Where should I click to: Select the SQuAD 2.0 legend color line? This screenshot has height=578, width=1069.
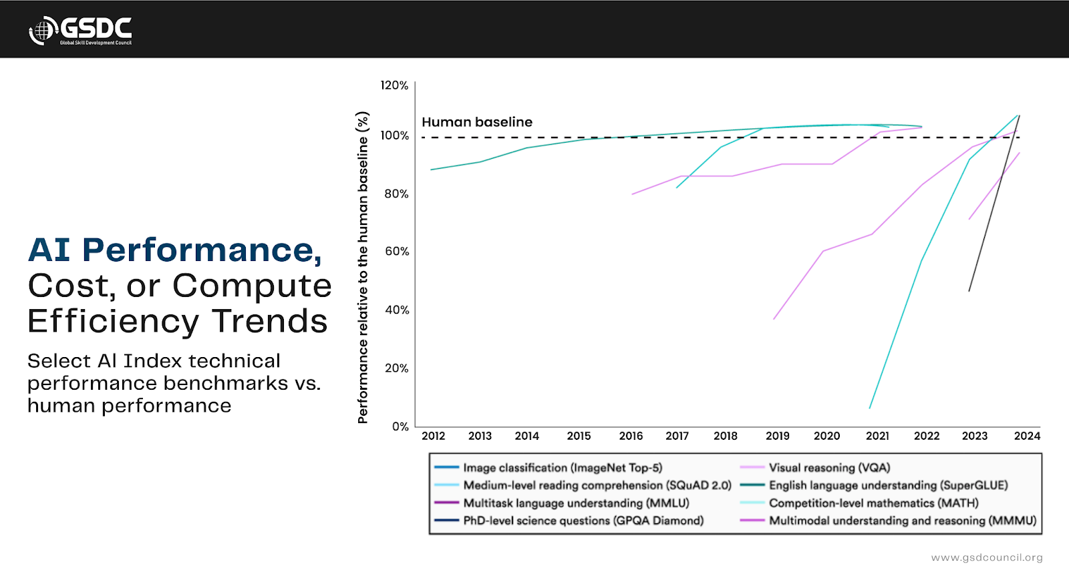[446, 485]
